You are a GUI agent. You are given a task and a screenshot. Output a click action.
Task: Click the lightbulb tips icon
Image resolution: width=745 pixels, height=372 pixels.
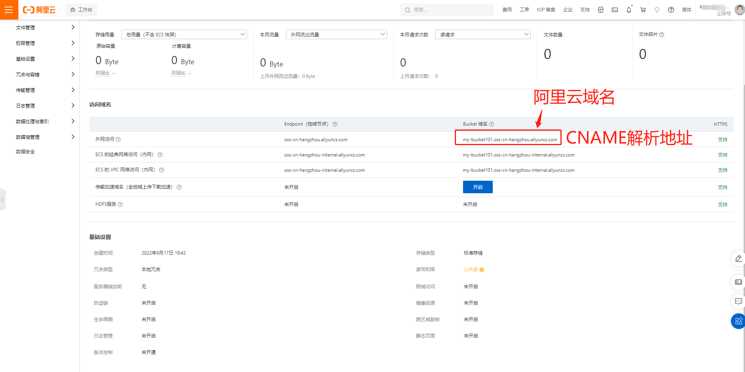coord(657,10)
